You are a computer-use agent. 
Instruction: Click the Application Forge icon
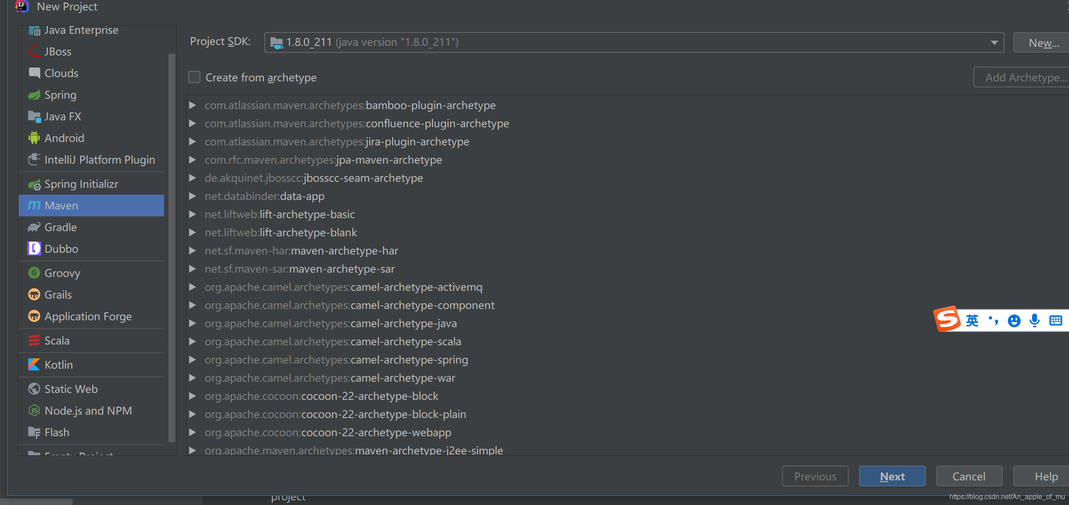click(x=34, y=316)
